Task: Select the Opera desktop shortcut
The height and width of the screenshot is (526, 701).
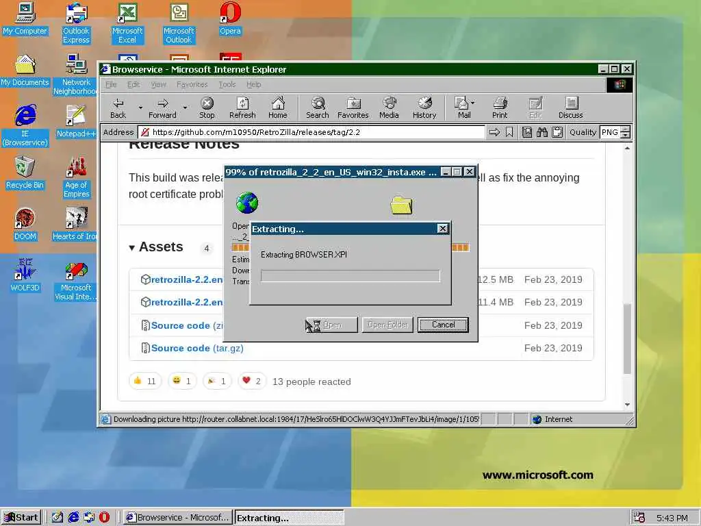Action: pyautogui.click(x=230, y=18)
